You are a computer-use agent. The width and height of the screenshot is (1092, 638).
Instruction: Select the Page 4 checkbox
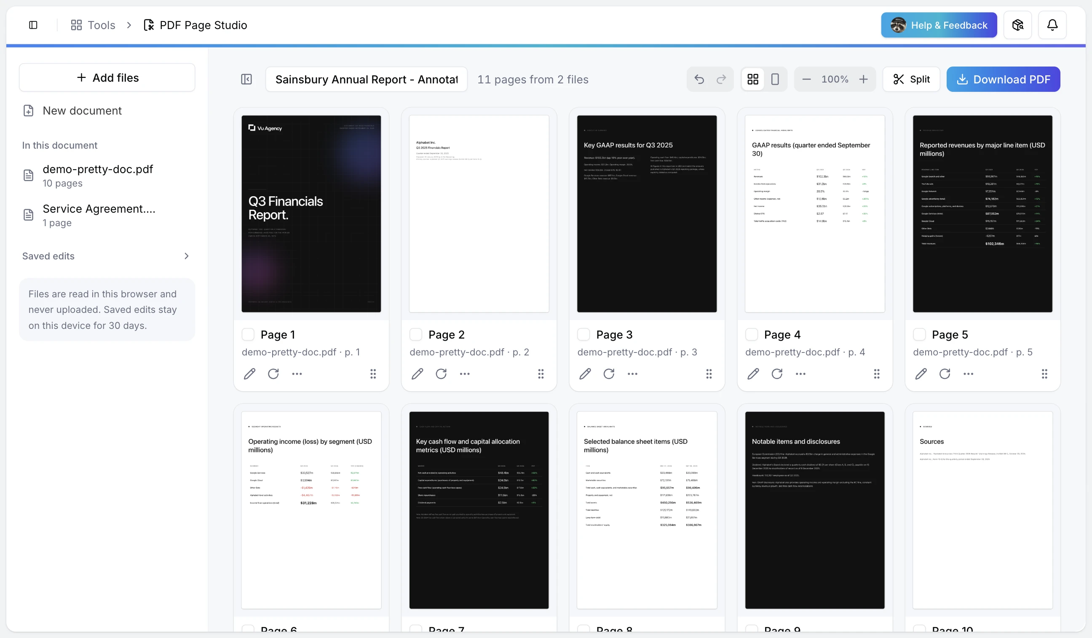pos(752,334)
